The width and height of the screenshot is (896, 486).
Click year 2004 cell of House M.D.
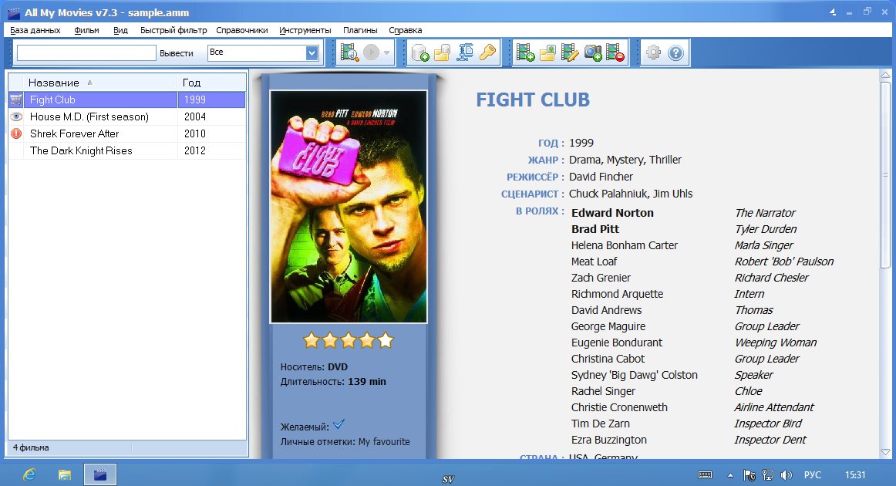coord(211,116)
